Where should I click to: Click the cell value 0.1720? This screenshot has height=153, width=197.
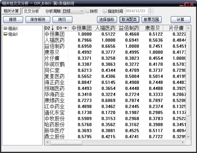(x=109, y=112)
